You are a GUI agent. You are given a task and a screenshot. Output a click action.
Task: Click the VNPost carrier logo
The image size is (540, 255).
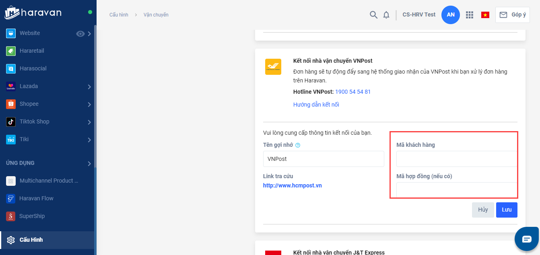pyautogui.click(x=273, y=67)
